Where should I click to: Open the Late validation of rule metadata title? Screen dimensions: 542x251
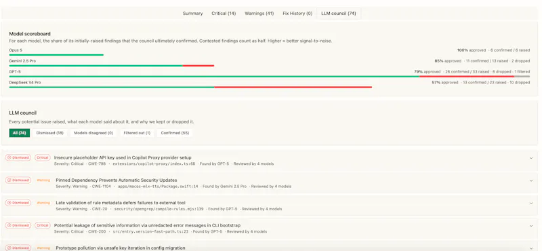(121, 203)
